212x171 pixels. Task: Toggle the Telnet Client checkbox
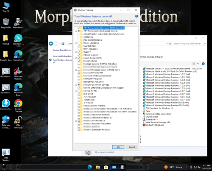(79, 100)
